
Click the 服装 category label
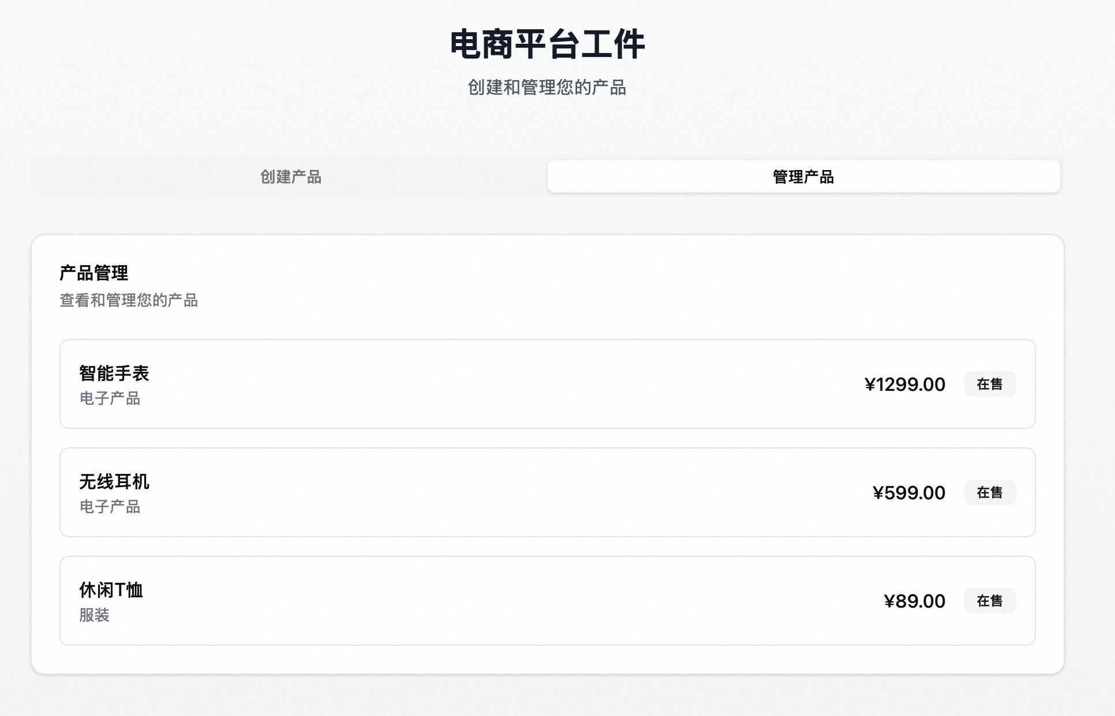point(94,615)
